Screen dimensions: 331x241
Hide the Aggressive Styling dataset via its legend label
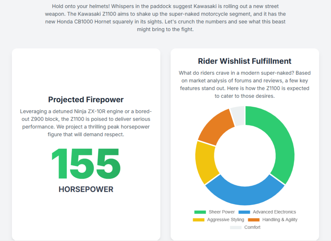[225, 220]
